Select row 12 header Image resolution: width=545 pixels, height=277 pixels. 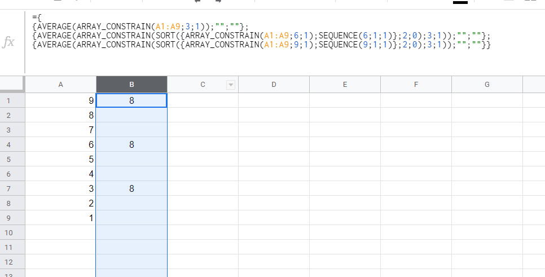[12, 262]
